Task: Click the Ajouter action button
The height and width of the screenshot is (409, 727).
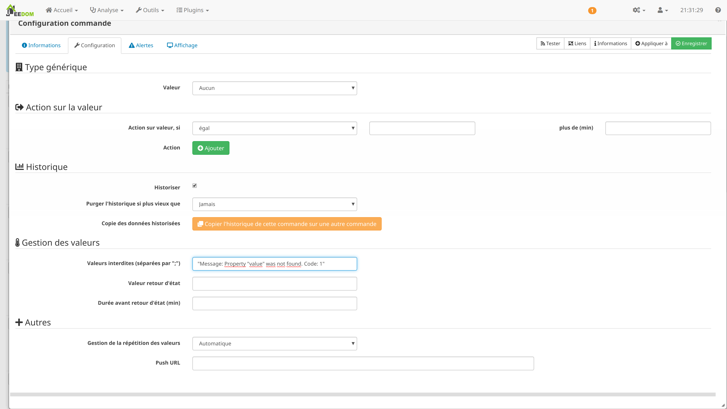Action: (x=211, y=148)
